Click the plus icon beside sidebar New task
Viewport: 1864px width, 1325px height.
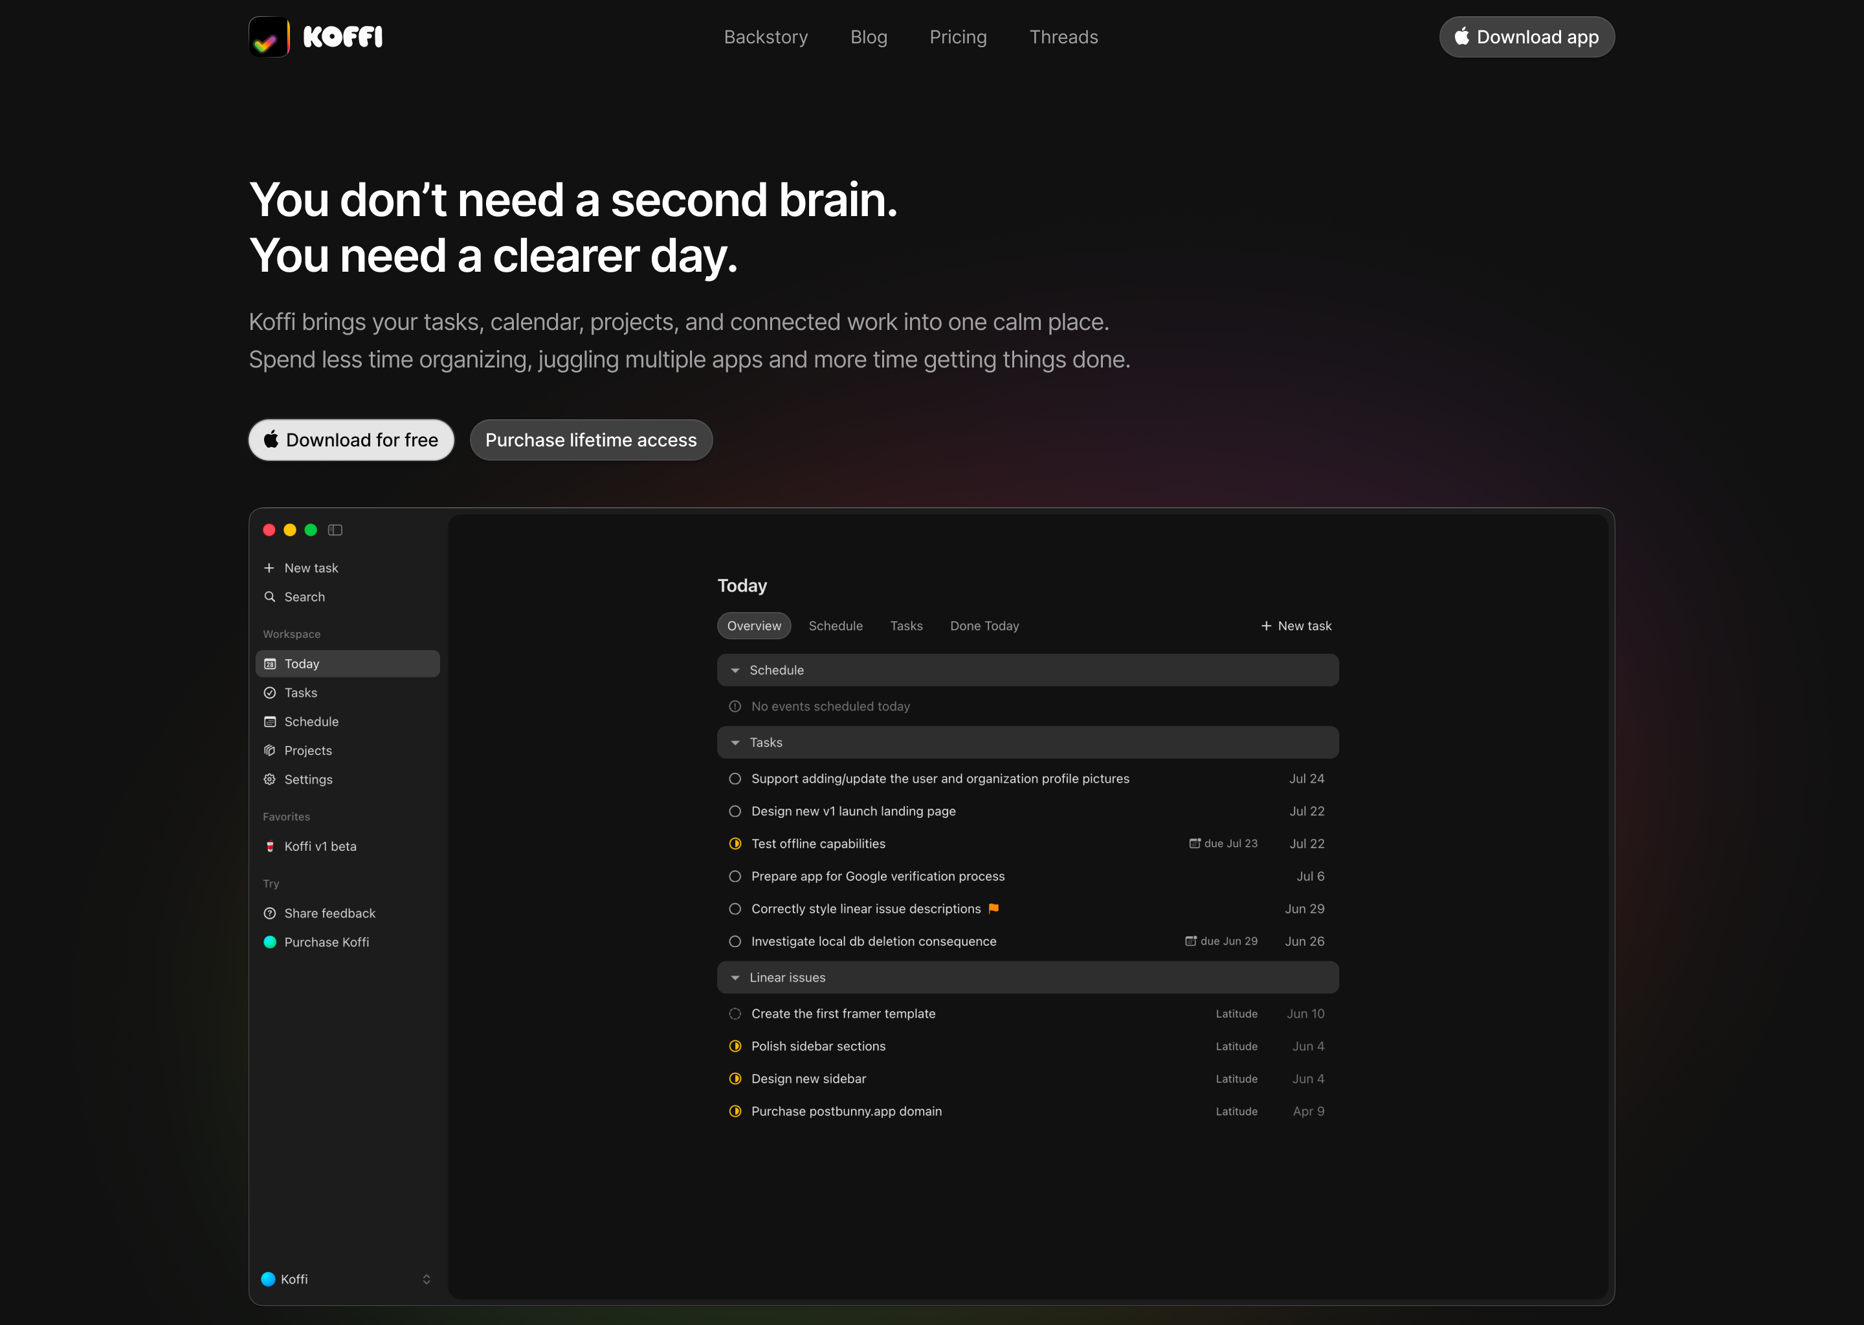pos(269,568)
